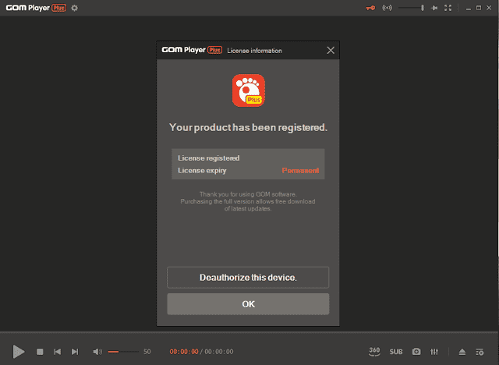The image size is (499, 365).
Task: Click the License registered label
Action: click(x=209, y=158)
